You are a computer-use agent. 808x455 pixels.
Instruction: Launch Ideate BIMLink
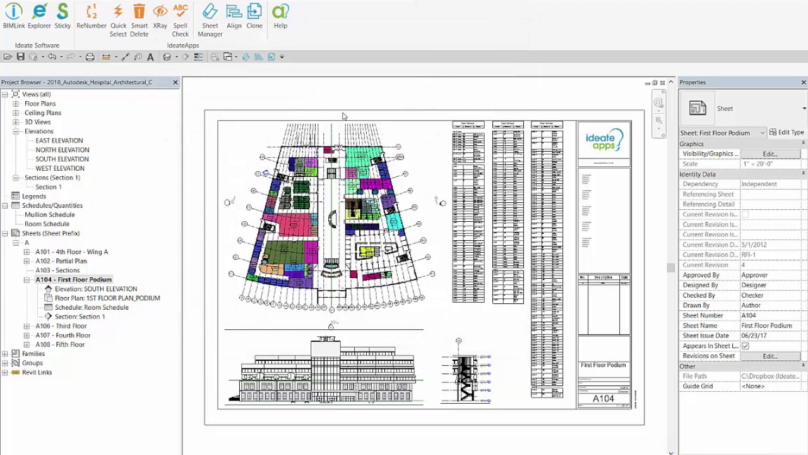pos(13,16)
